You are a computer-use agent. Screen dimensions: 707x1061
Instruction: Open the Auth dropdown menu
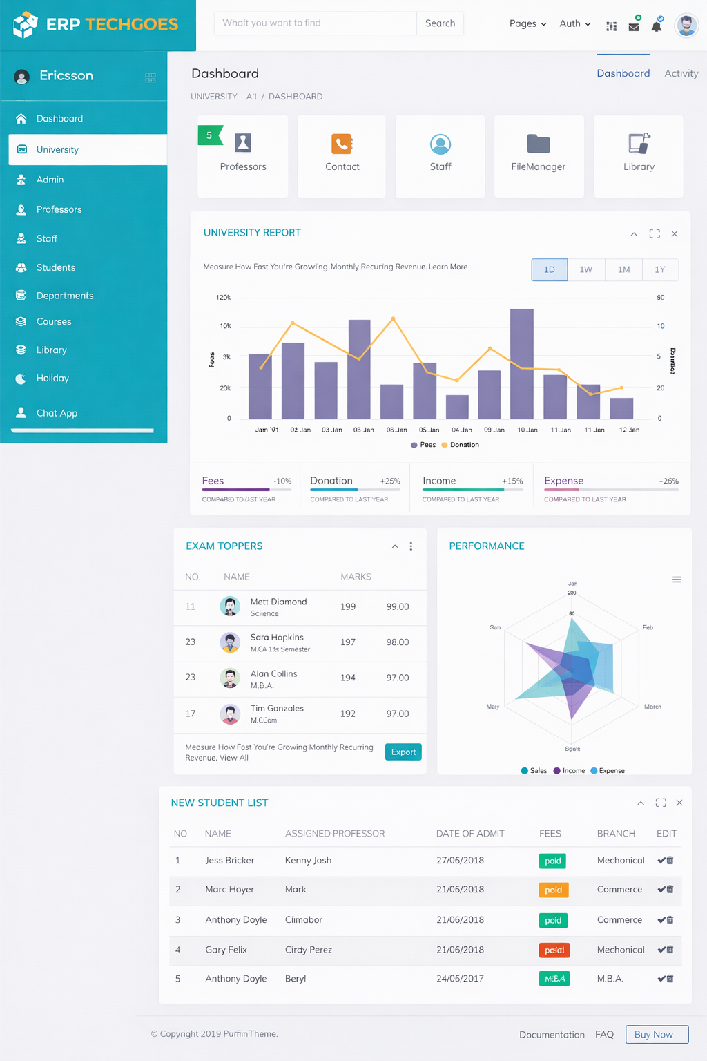pos(574,23)
